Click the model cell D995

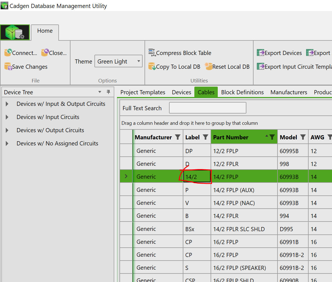pyautogui.click(x=293, y=229)
